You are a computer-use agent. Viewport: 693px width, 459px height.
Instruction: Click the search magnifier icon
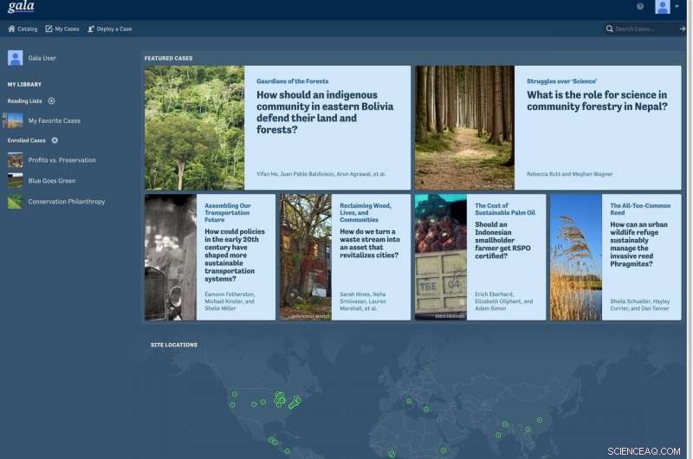(610, 29)
